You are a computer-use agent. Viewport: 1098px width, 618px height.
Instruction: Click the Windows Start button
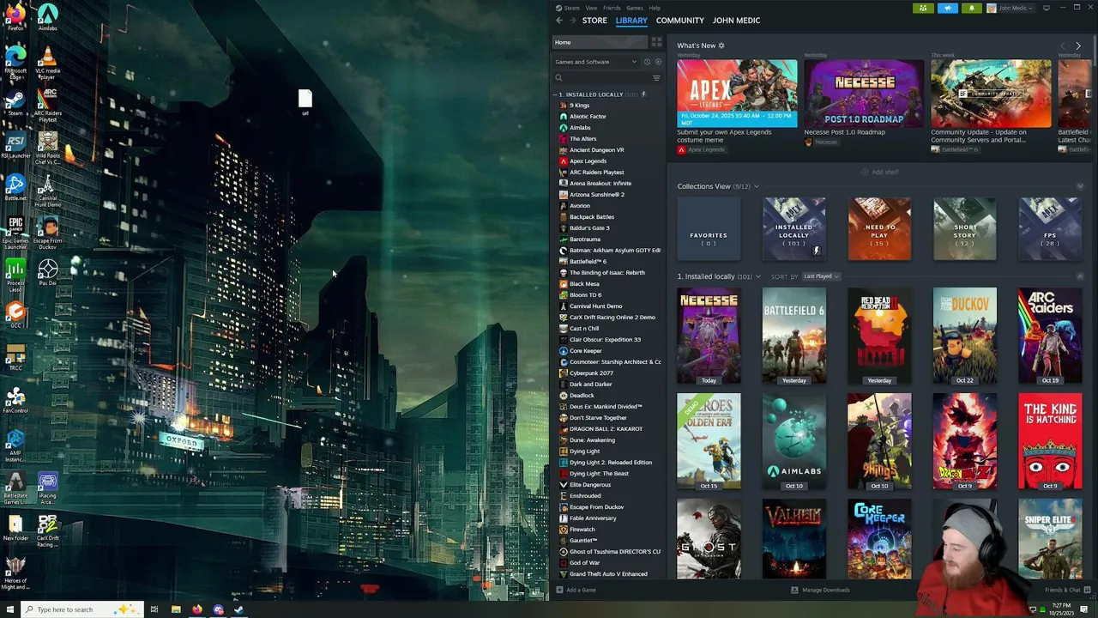9,609
